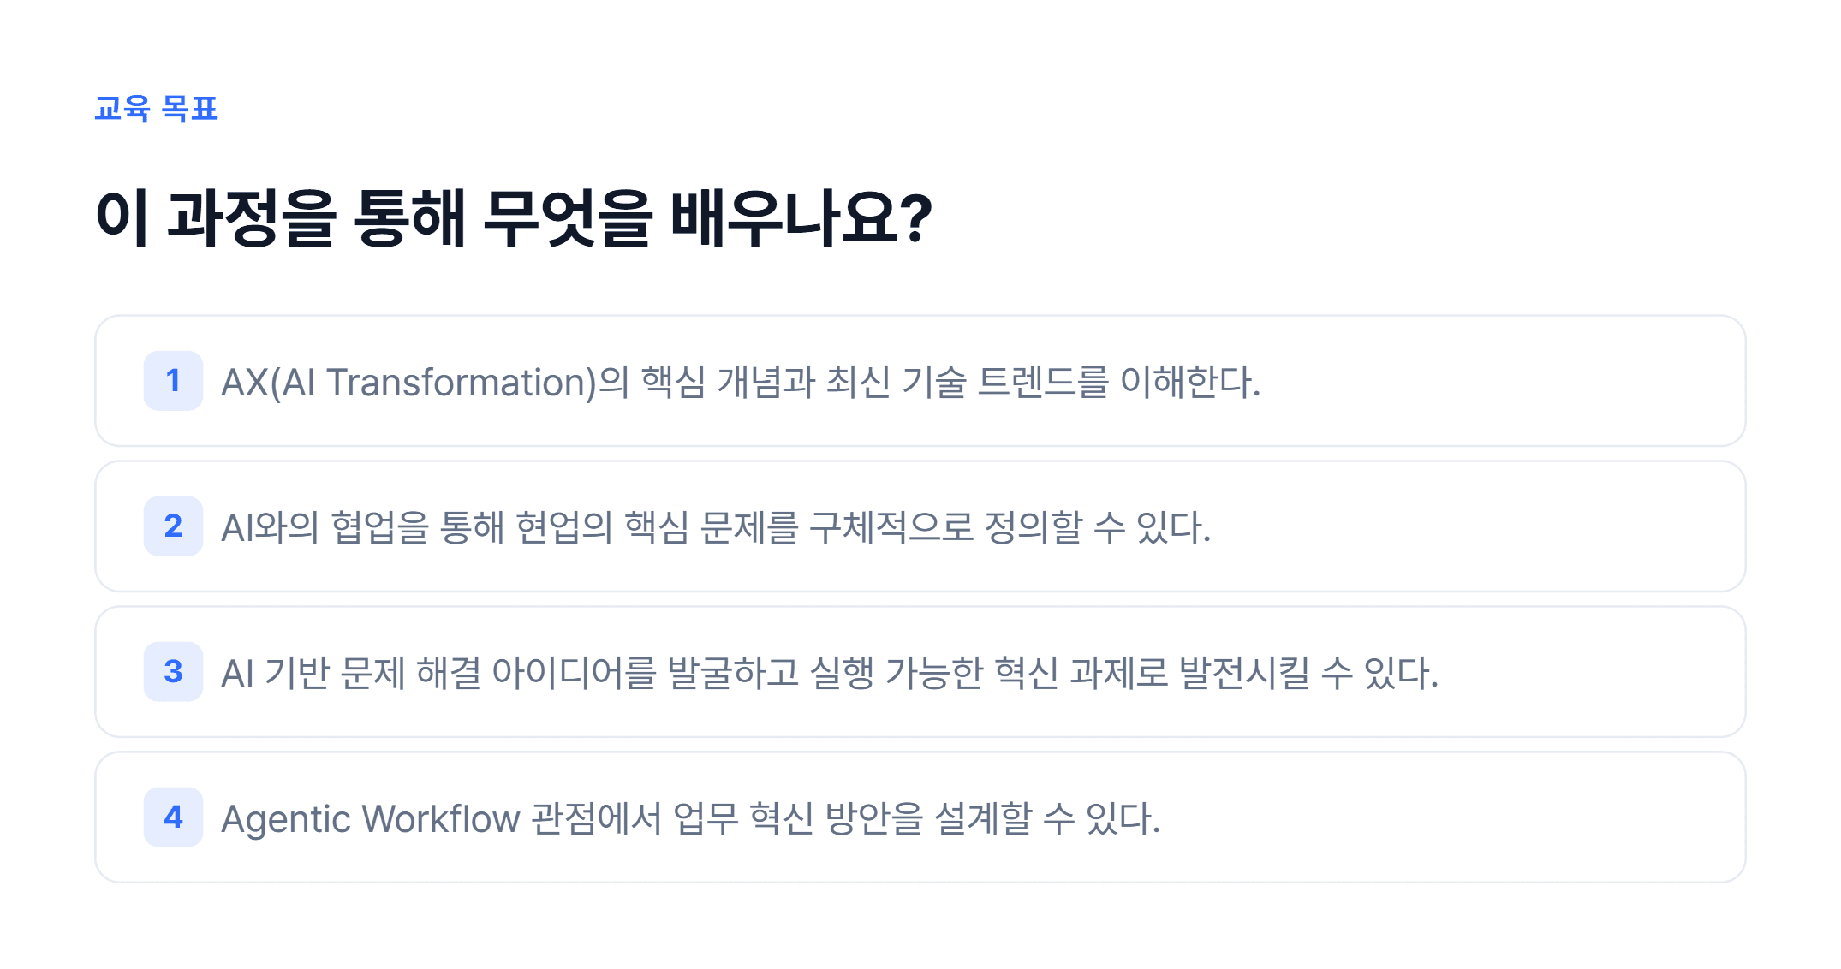Click 정의할 수 있다 in card two
1841x969 pixels.
pyautogui.click(x=1098, y=527)
